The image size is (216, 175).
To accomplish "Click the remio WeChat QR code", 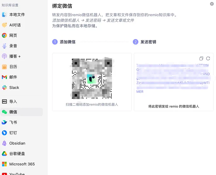I will pos(92,78).
